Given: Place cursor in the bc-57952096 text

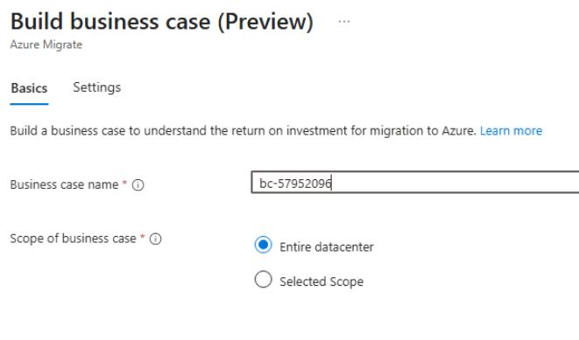Looking at the screenshot, I should [295, 183].
